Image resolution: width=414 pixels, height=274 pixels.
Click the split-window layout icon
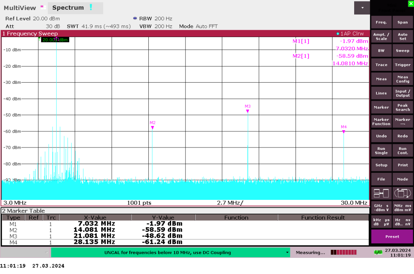[x=381, y=193]
